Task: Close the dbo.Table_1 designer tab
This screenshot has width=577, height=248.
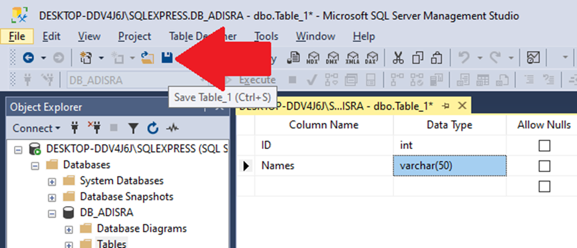Action: click(462, 106)
